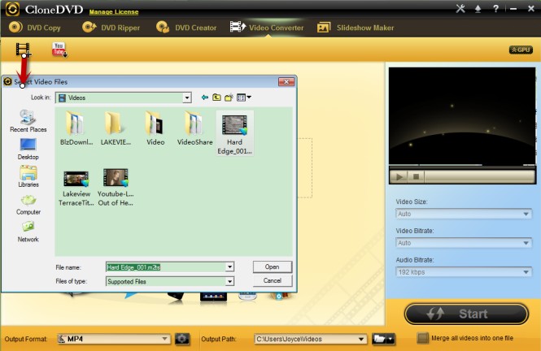Click the Start conversion button

tap(466, 314)
